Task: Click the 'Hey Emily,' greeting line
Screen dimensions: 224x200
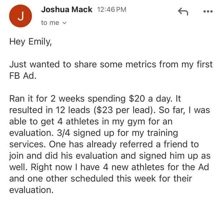Action: pos(30,42)
